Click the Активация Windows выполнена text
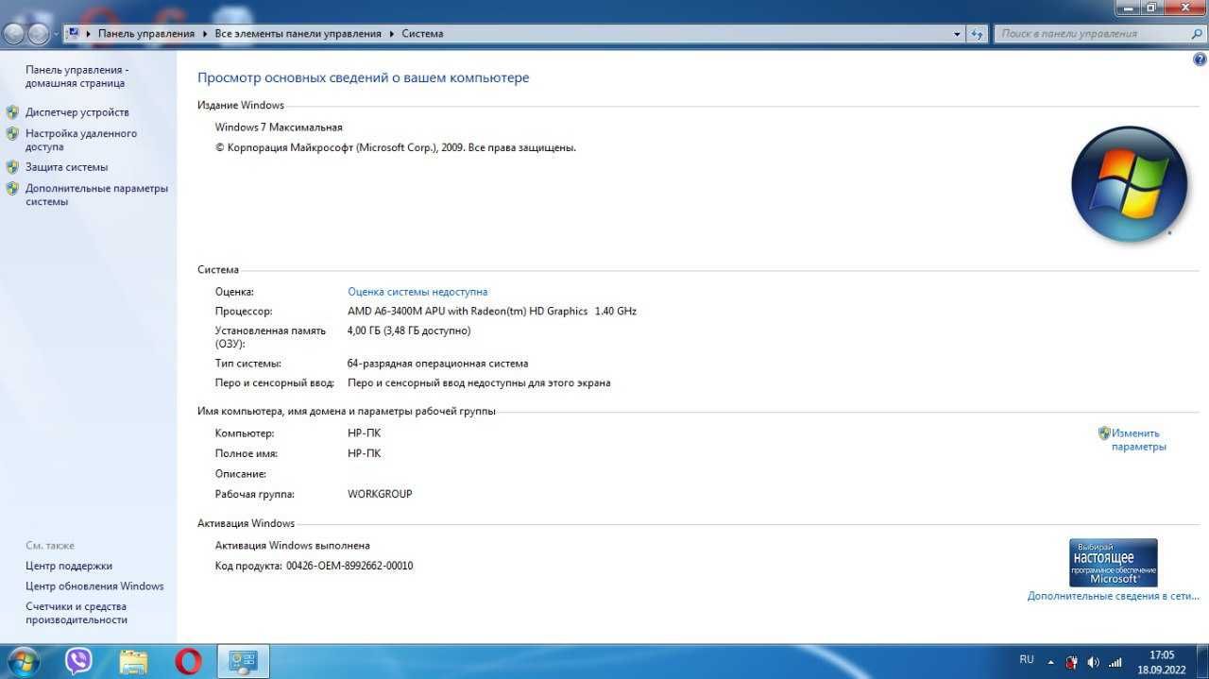The image size is (1209, 679). (x=293, y=546)
